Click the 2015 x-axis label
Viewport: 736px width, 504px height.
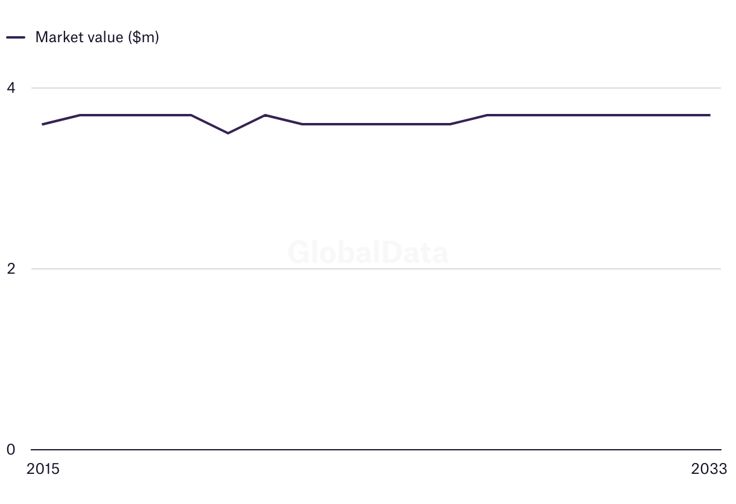43,469
